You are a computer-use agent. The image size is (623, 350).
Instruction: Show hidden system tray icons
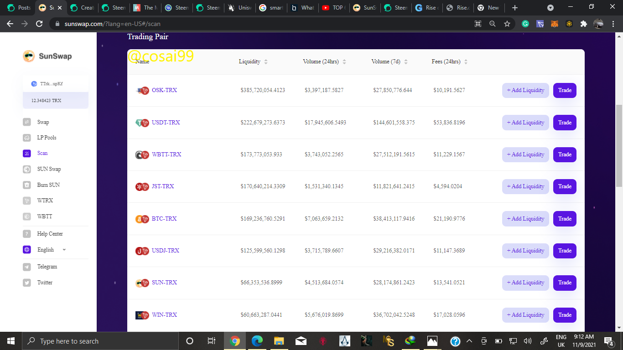point(469,341)
